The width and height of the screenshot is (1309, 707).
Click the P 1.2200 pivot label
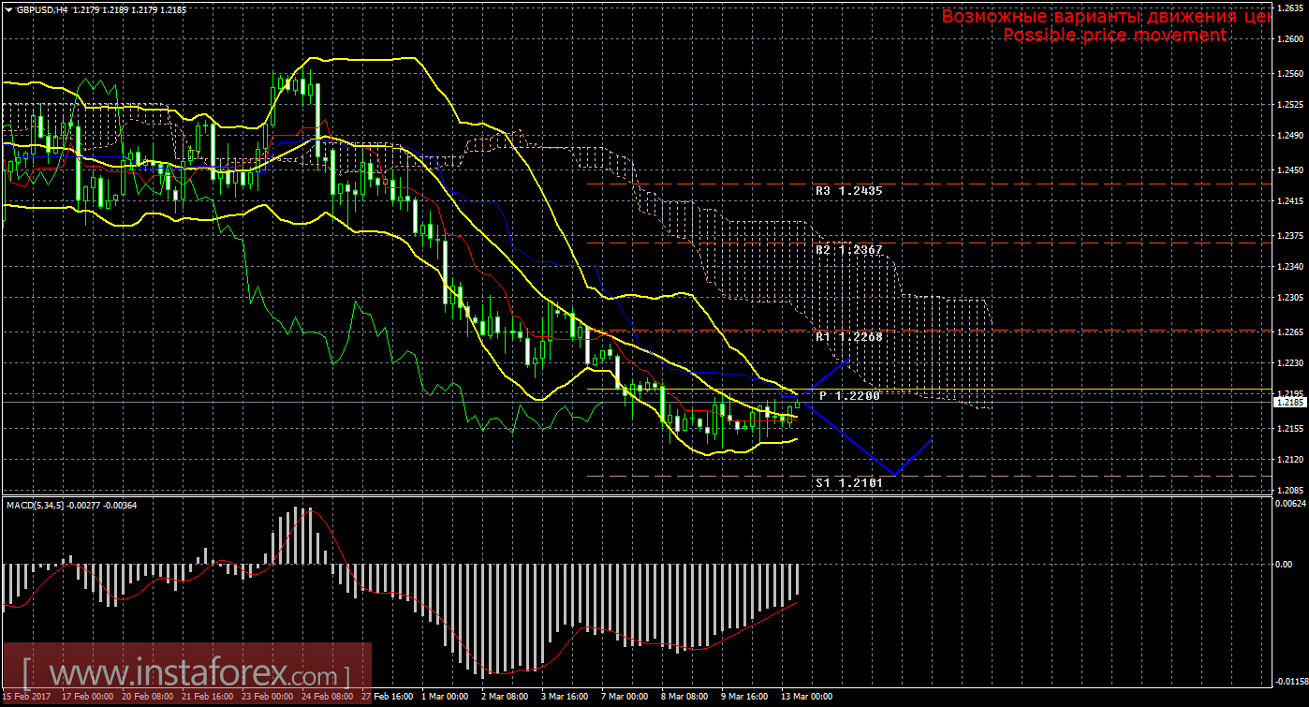pos(849,396)
